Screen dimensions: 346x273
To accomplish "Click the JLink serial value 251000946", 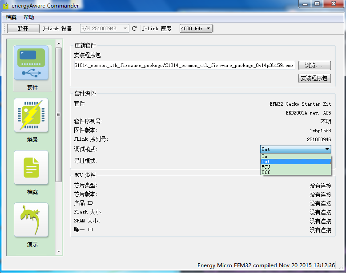I will click(x=319, y=139).
